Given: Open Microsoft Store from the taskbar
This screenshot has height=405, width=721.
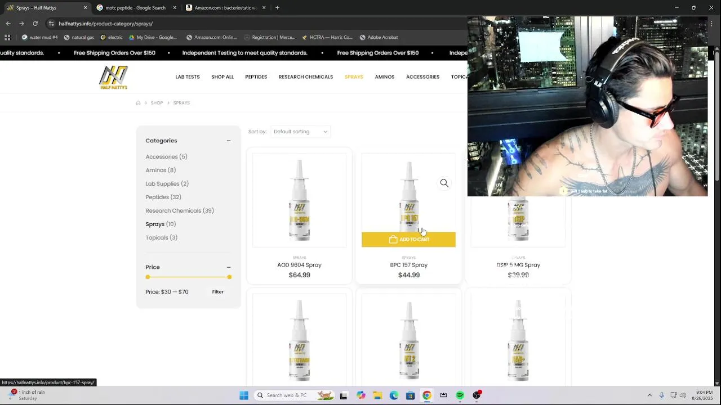Looking at the screenshot, I should pos(411,395).
